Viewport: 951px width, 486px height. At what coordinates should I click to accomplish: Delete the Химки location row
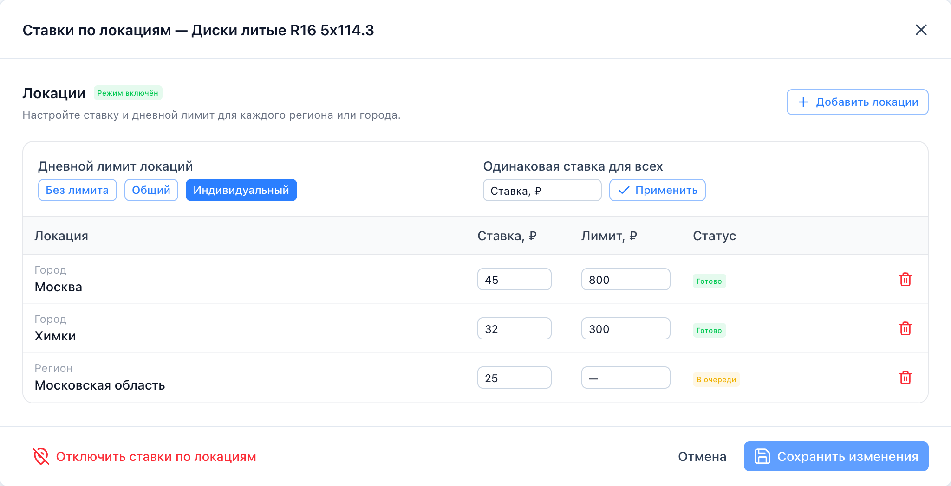click(x=905, y=328)
